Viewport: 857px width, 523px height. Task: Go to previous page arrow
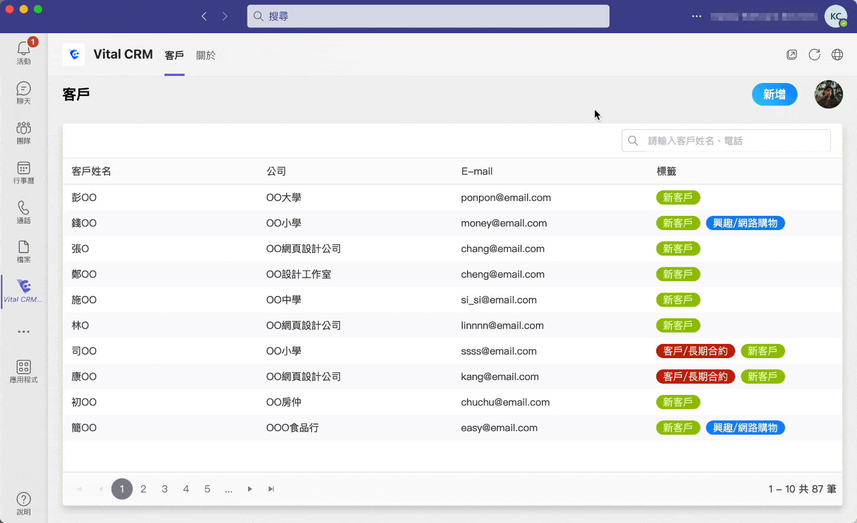coord(101,489)
